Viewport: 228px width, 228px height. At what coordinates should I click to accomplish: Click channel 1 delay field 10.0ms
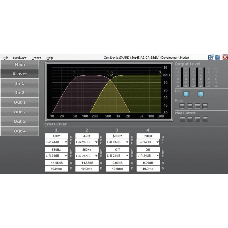pyautogui.click(x=56, y=169)
